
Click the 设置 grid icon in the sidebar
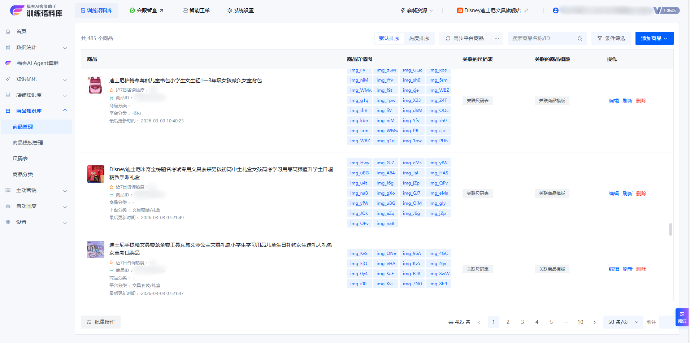pos(8,222)
